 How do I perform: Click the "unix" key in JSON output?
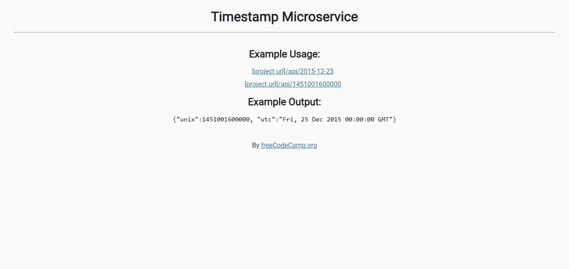[187, 119]
